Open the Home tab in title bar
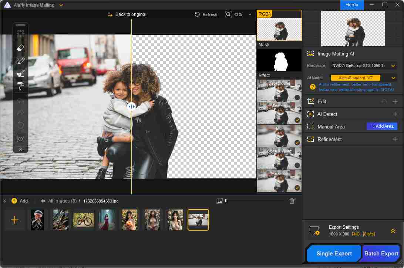404x268 pixels. click(352, 5)
